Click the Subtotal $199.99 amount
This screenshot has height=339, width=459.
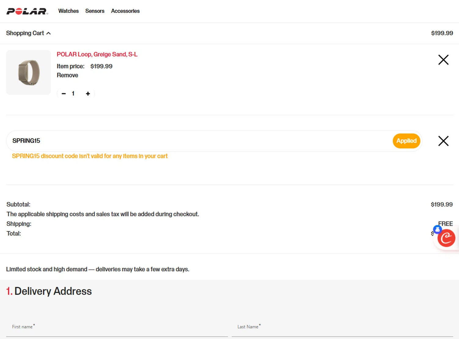[442, 205]
